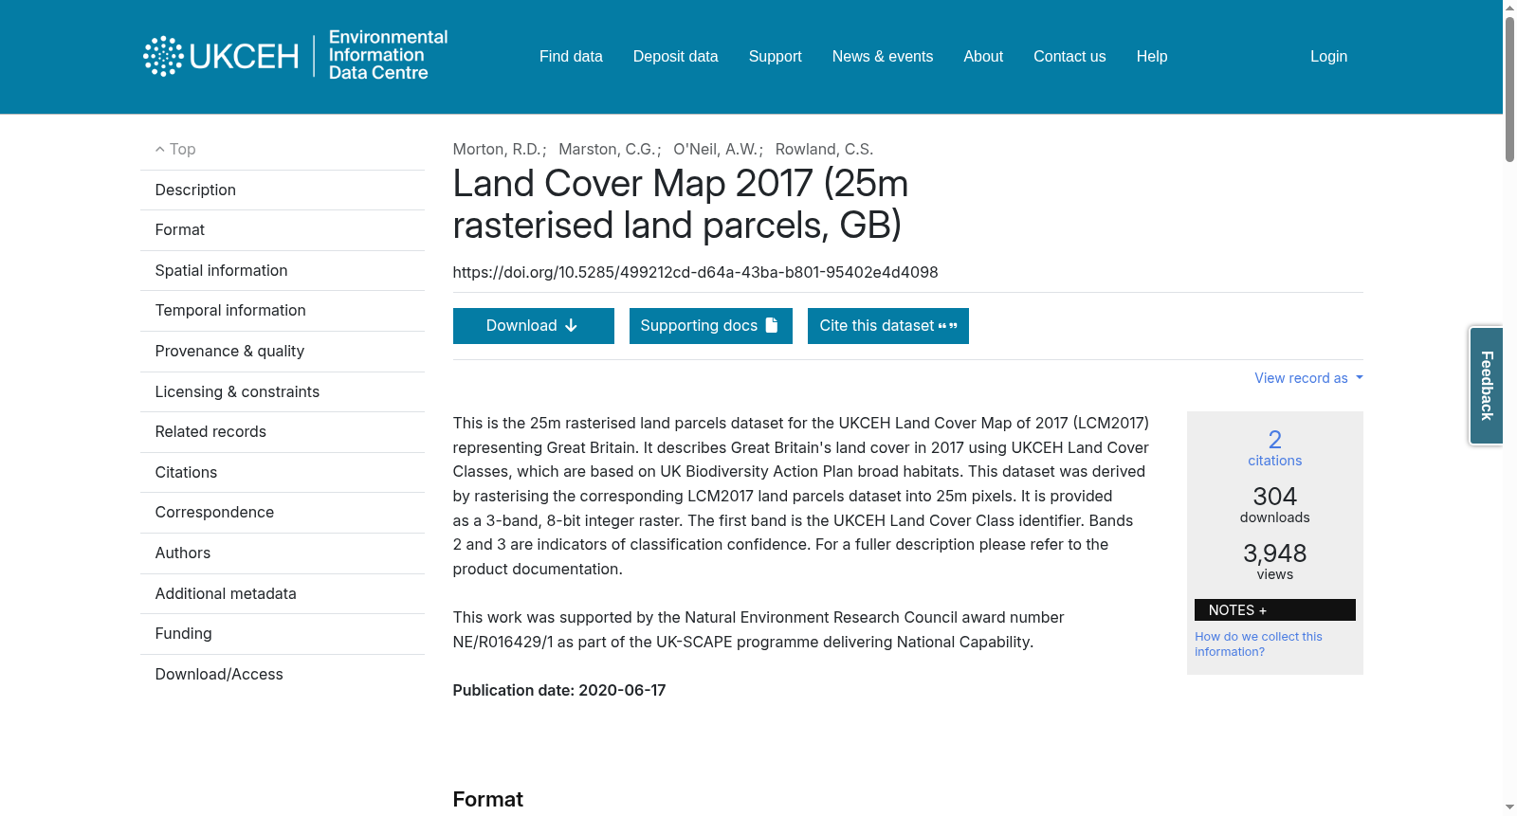The image size is (1517, 816).
Task: Click the 3,948 views statistic
Action: pyautogui.click(x=1274, y=561)
